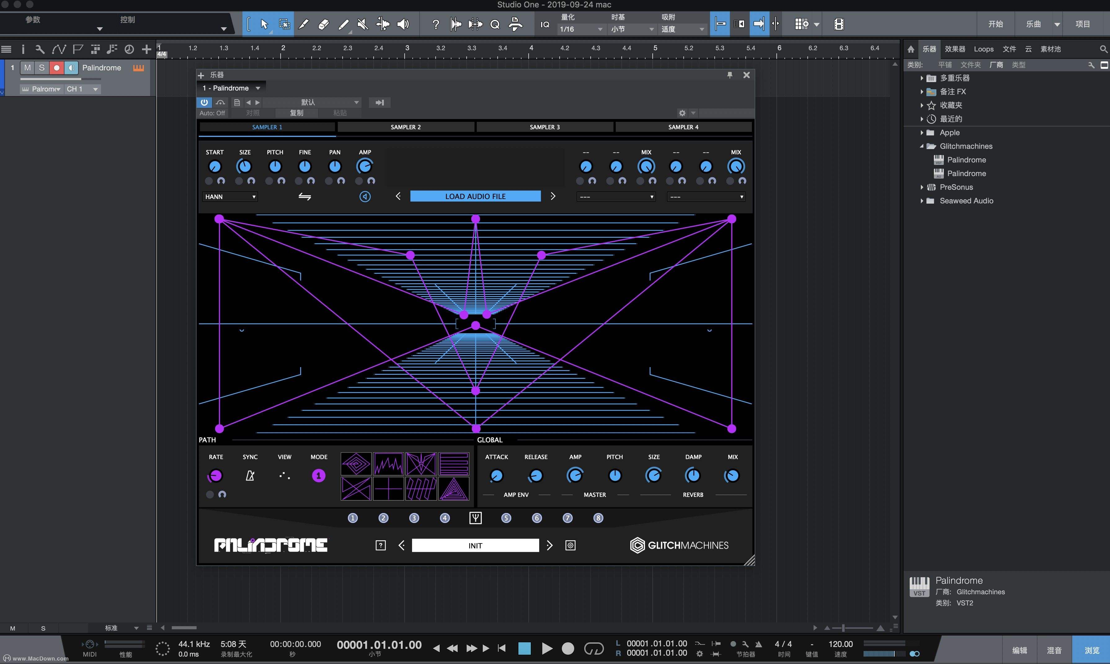The image size is (1110, 664).
Task: Open 默认 preset dropdown in plugin header
Action: point(312,103)
